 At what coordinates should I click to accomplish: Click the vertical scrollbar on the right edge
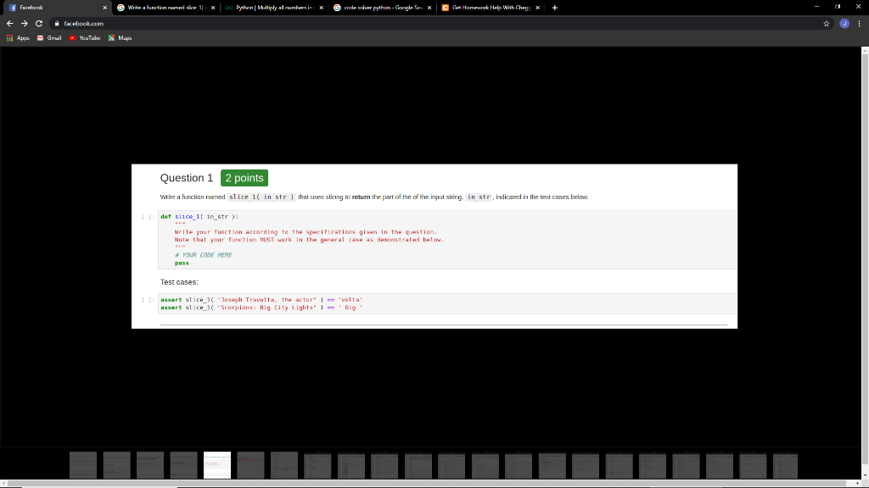(865, 260)
